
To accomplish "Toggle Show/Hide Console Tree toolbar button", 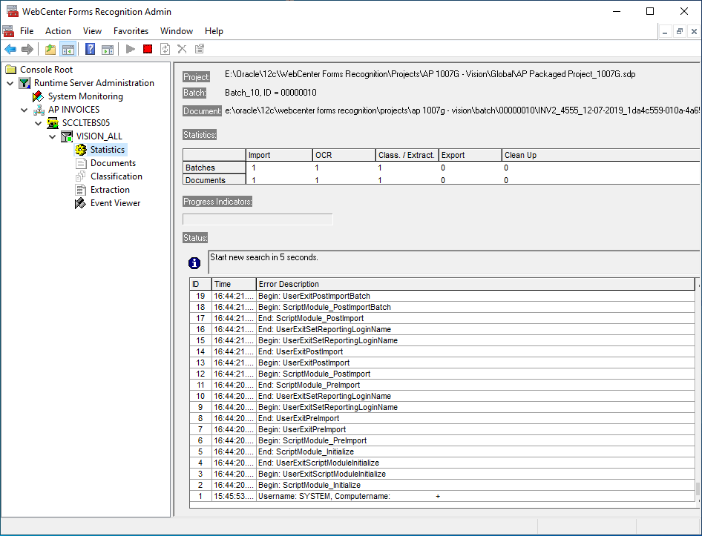I will (x=68, y=49).
